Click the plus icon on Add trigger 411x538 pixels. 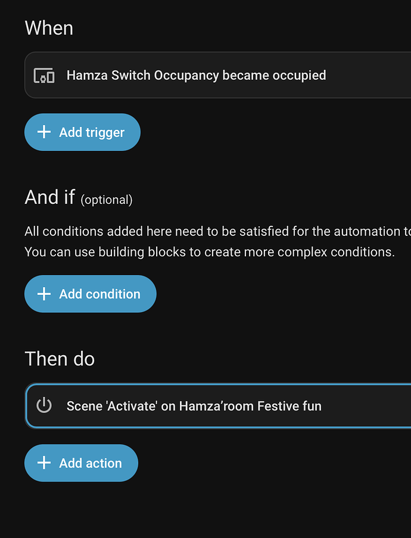pos(44,132)
